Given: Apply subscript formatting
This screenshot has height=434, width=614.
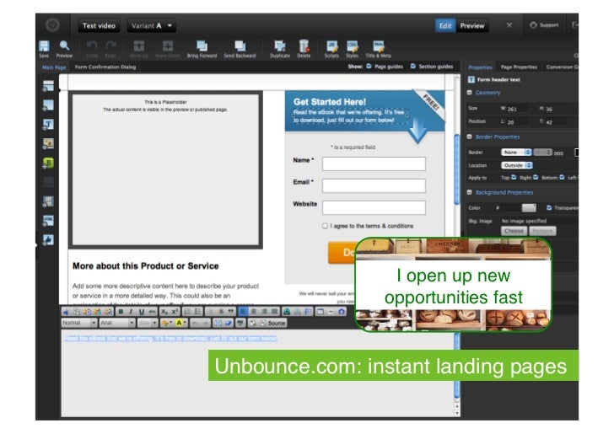Looking at the screenshot, I should [164, 312].
